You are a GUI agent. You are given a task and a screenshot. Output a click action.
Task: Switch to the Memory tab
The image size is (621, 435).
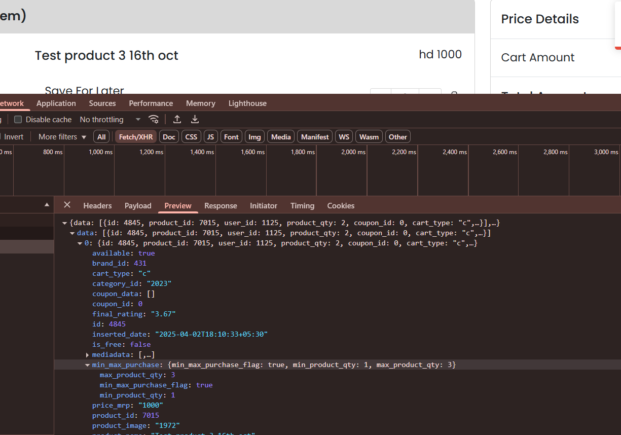click(201, 103)
